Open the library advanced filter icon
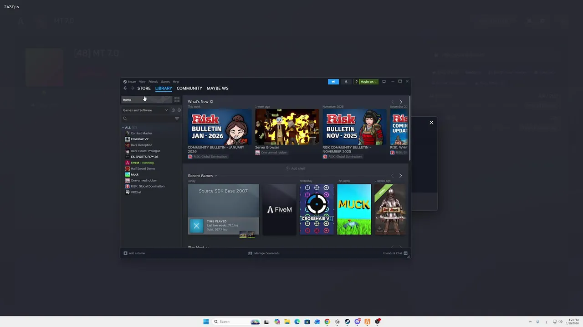The width and height of the screenshot is (583, 327). click(177, 119)
